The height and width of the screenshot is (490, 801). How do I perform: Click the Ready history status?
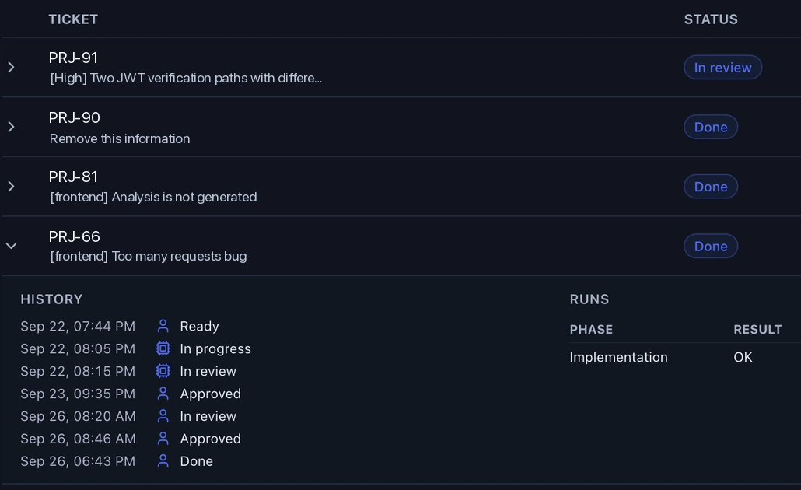199,327
